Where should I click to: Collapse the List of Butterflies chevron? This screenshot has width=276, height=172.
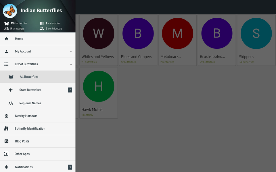71,64
